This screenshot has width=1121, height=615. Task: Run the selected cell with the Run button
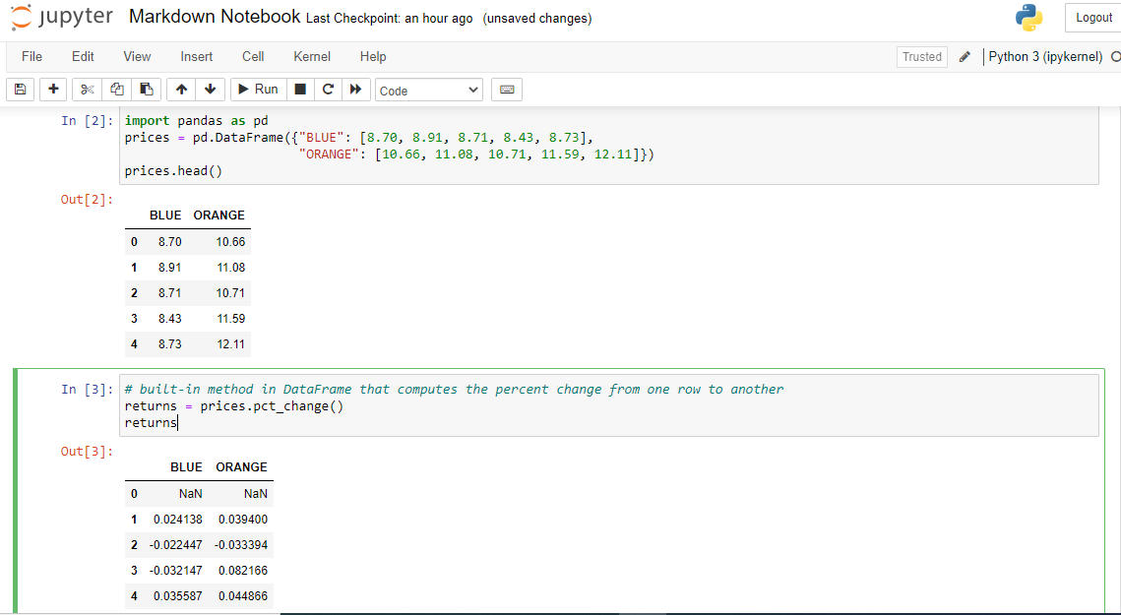[x=257, y=90]
